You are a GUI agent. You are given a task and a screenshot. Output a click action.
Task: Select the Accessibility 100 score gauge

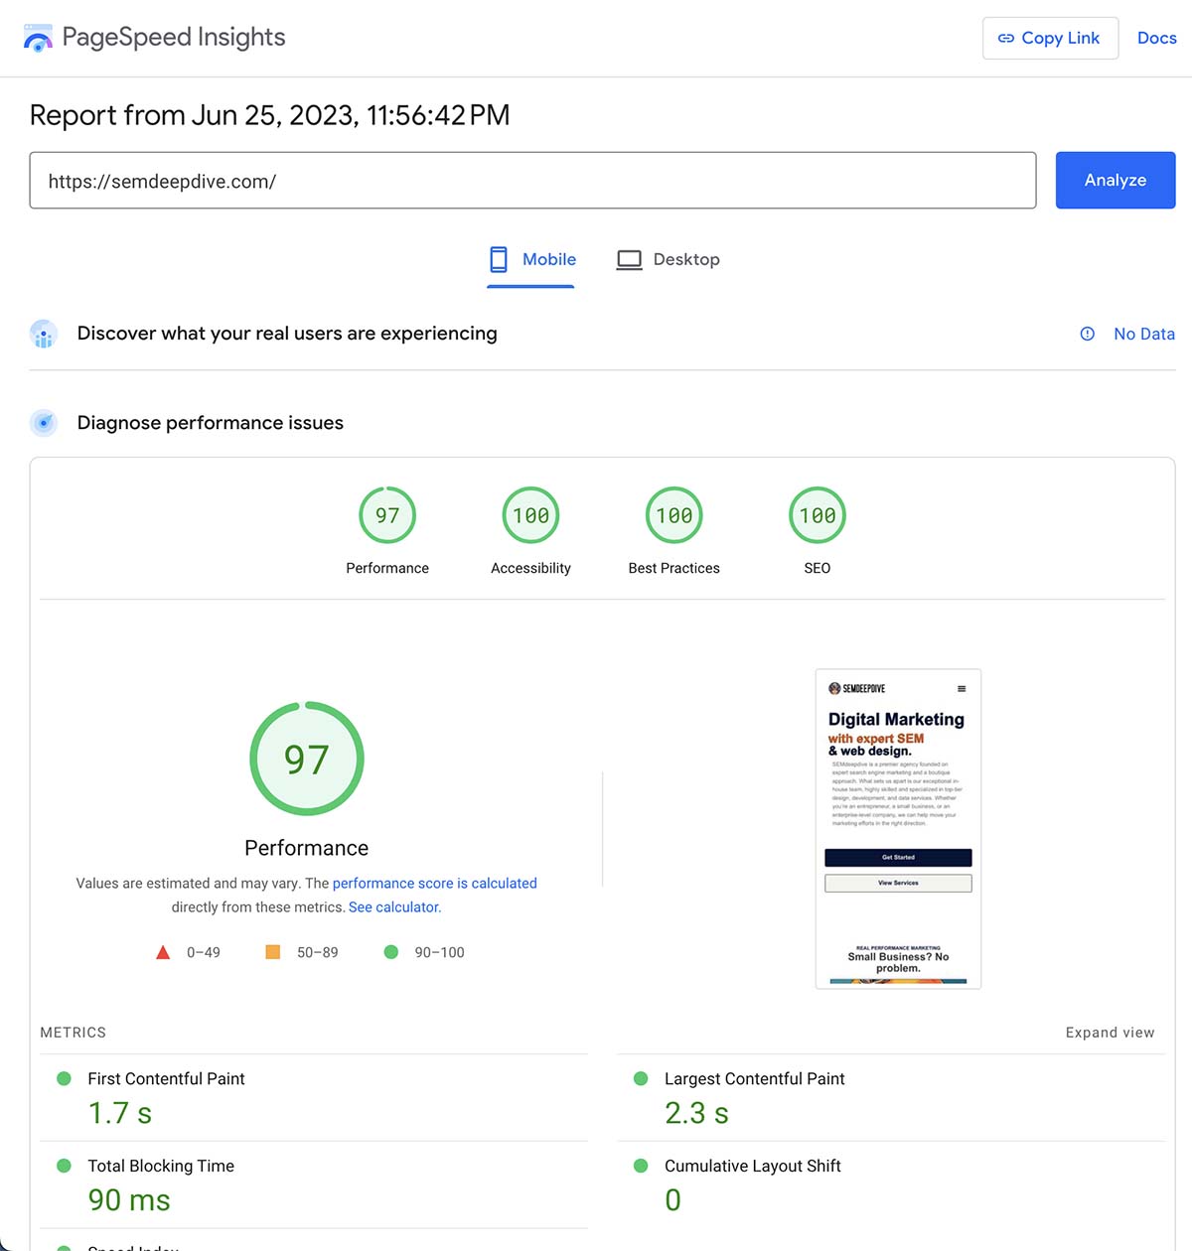pos(530,515)
